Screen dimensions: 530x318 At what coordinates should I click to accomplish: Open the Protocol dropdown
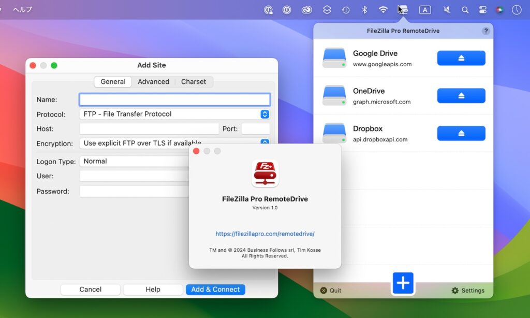[x=174, y=114]
